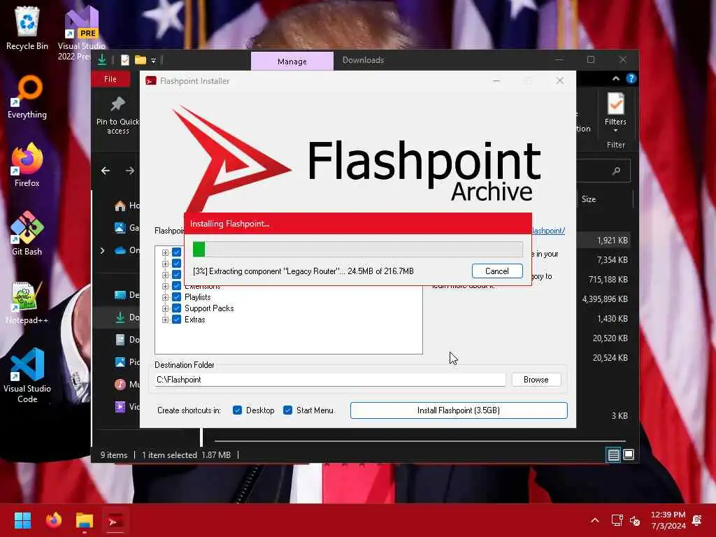The width and height of the screenshot is (716, 537).
Task: Open the Quick Access Toolbar dropdown arrow
Action: [153, 60]
